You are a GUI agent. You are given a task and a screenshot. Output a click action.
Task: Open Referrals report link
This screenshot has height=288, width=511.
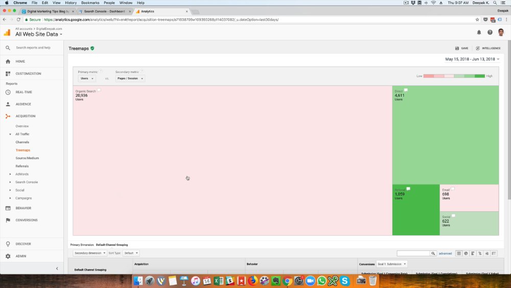click(22, 166)
